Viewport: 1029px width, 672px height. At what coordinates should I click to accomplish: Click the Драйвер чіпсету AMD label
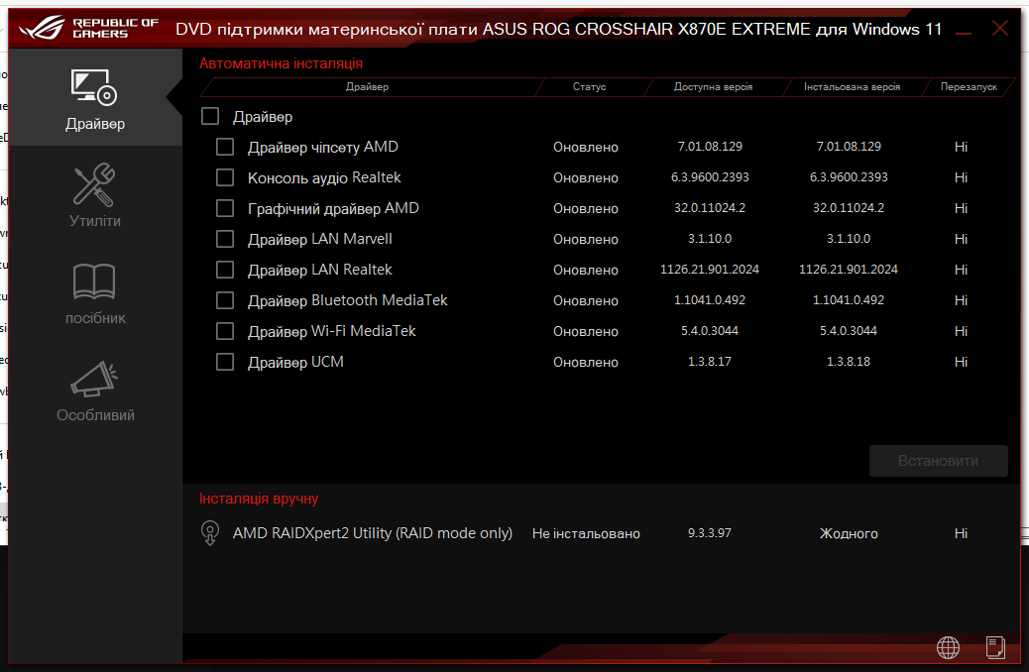[323, 147]
